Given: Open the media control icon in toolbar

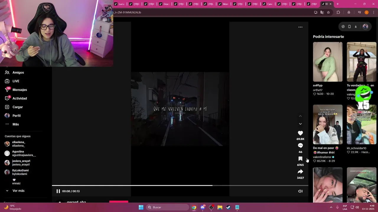Looking at the screenshot, I should (359, 12).
